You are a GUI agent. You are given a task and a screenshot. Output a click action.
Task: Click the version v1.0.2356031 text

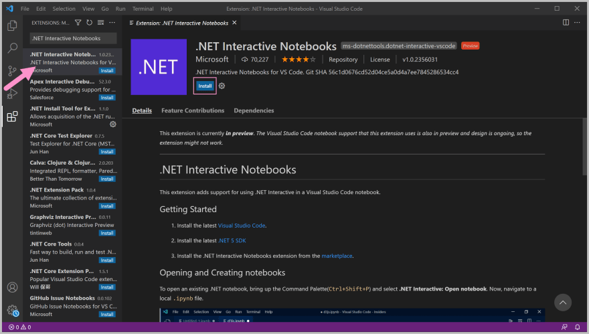(x=420, y=60)
